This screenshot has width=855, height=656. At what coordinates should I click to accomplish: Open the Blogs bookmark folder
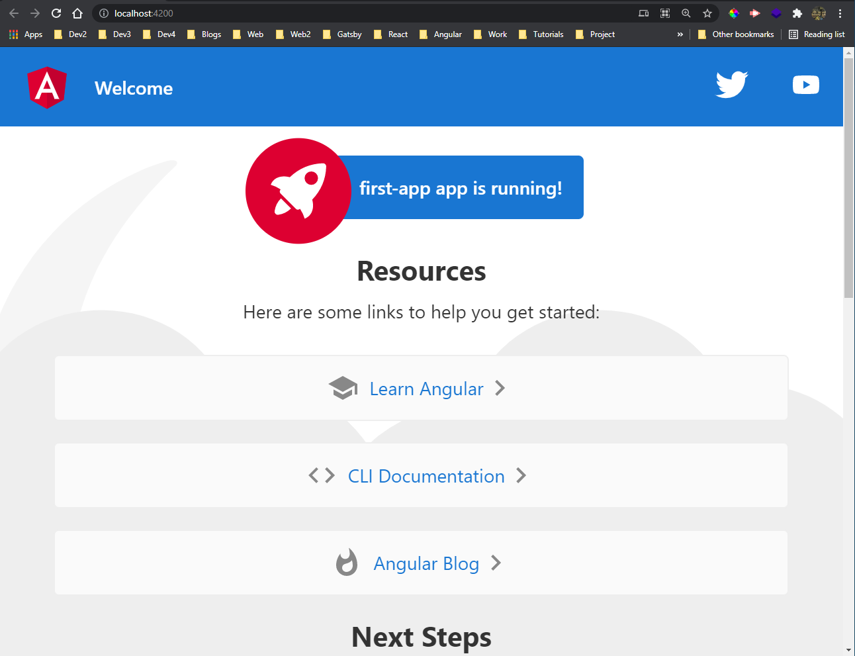click(x=204, y=34)
